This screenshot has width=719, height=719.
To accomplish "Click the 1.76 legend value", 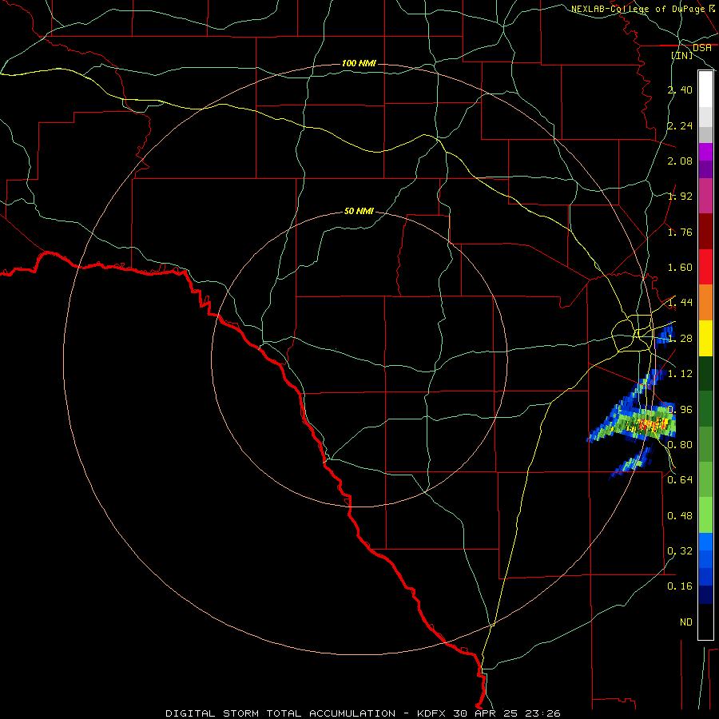I will coord(680,232).
